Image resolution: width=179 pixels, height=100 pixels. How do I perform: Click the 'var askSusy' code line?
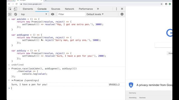pyautogui.click(x=25, y=51)
